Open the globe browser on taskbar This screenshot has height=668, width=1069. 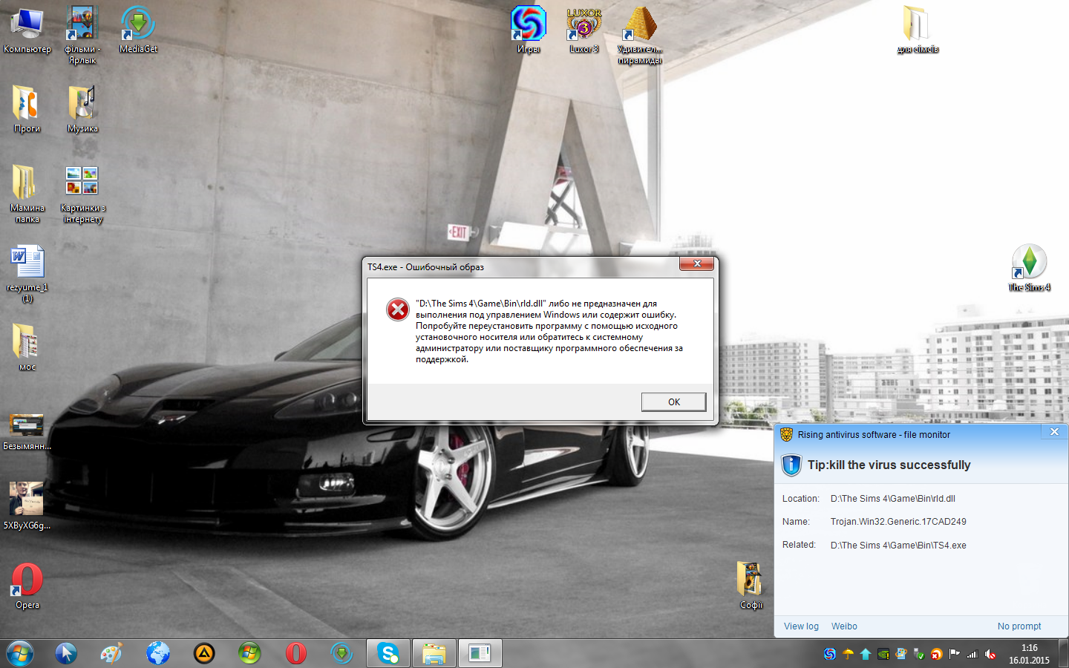[158, 653]
